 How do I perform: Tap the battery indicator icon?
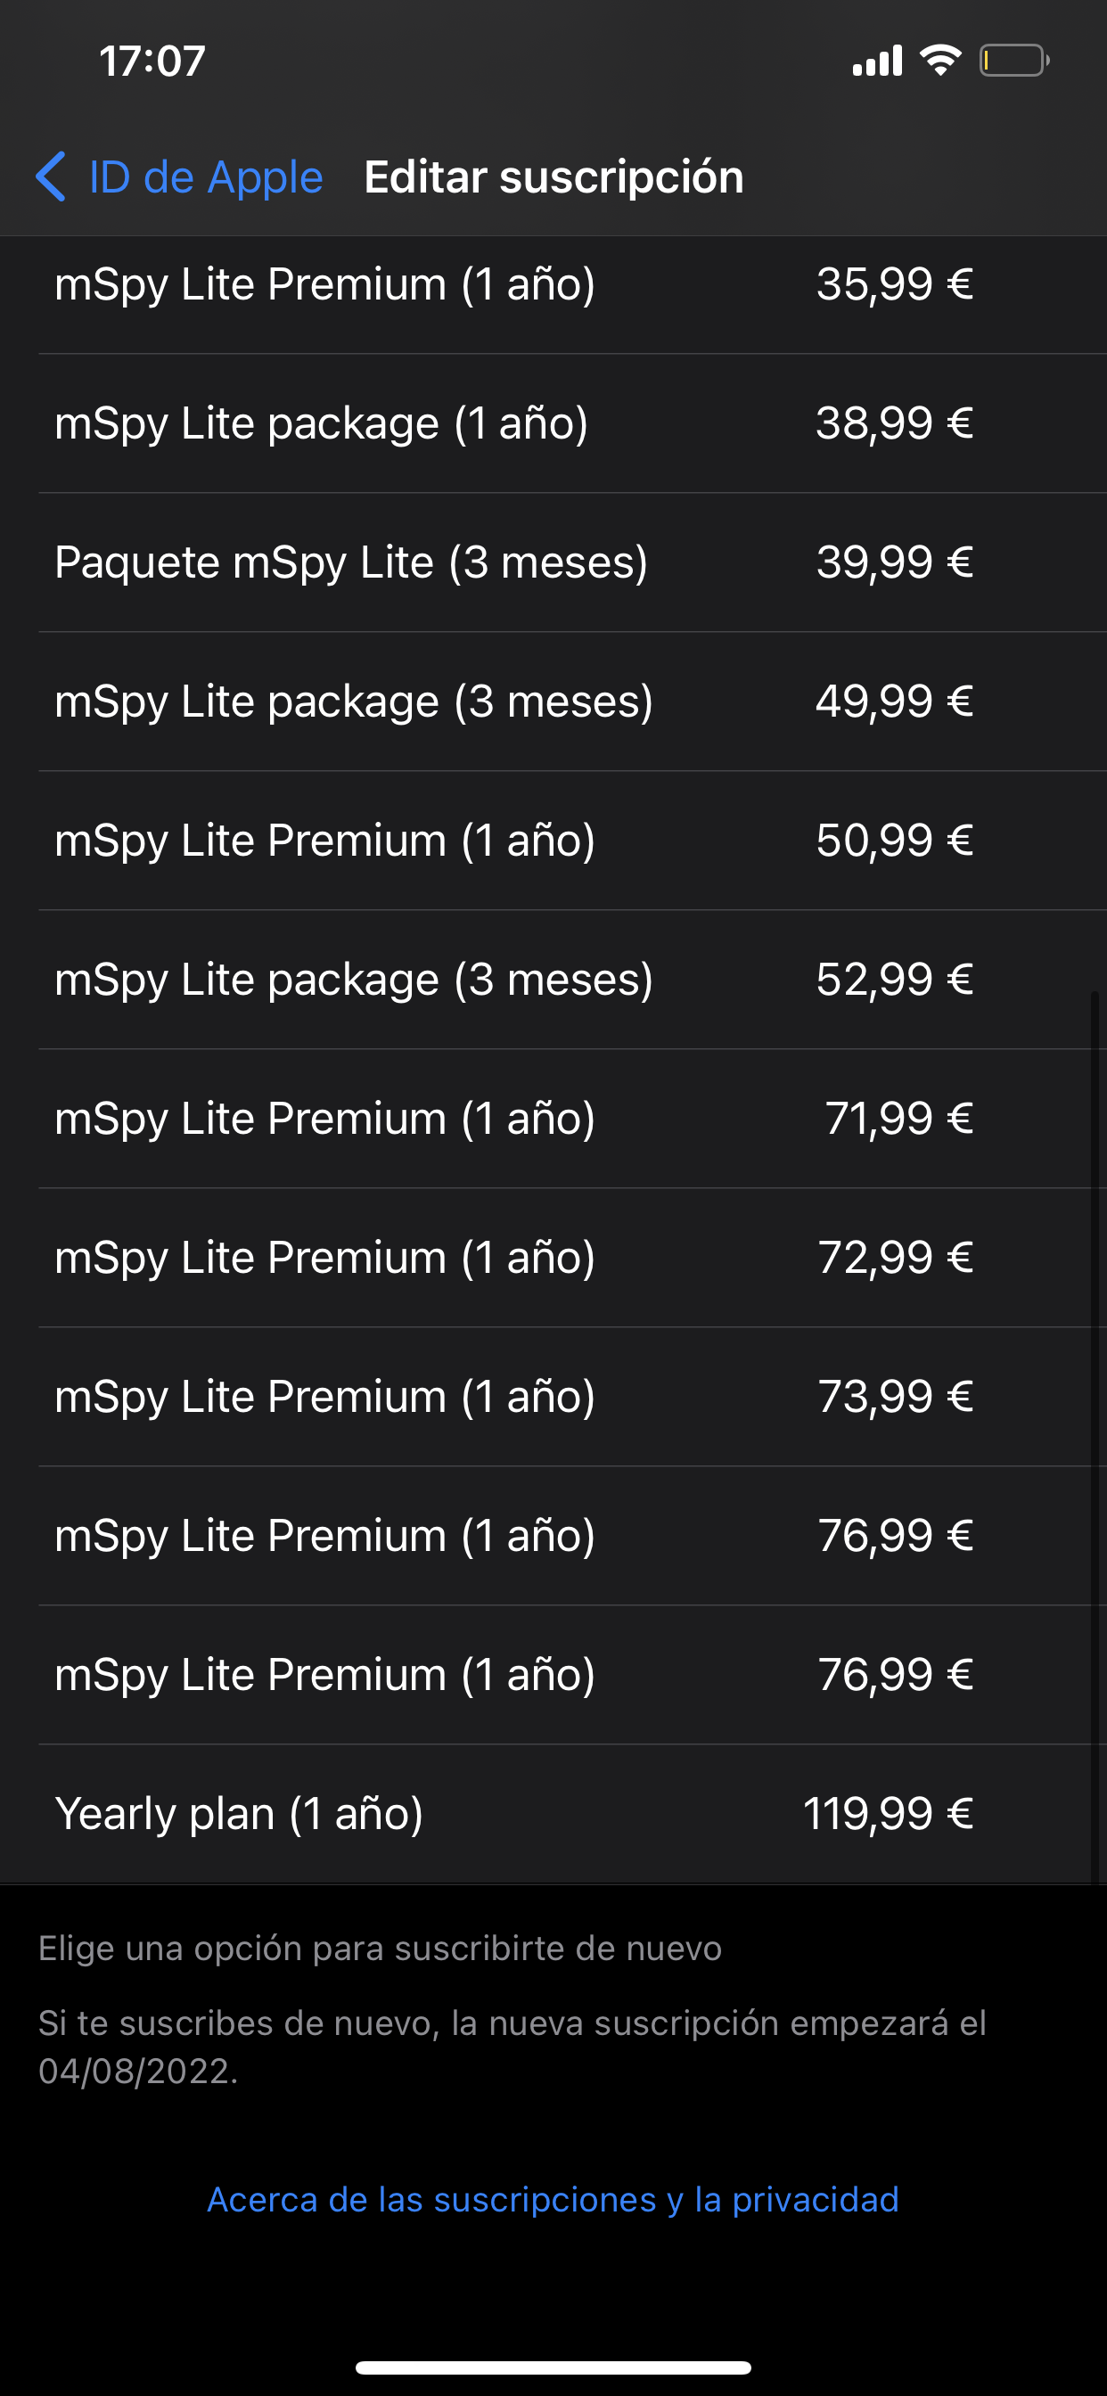click(1014, 61)
